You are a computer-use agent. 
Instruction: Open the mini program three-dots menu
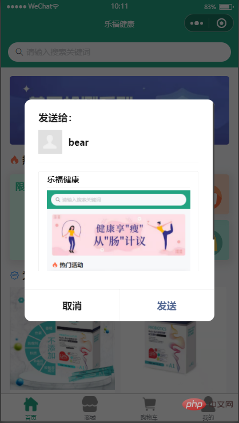coord(197,23)
